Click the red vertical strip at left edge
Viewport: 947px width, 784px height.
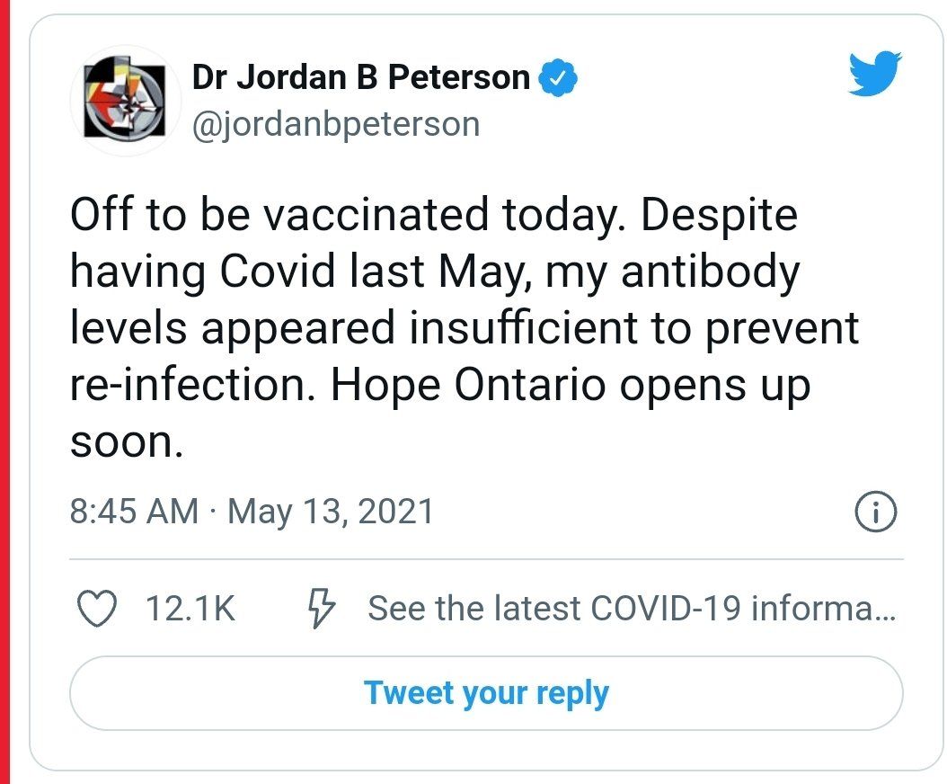coord(4,392)
